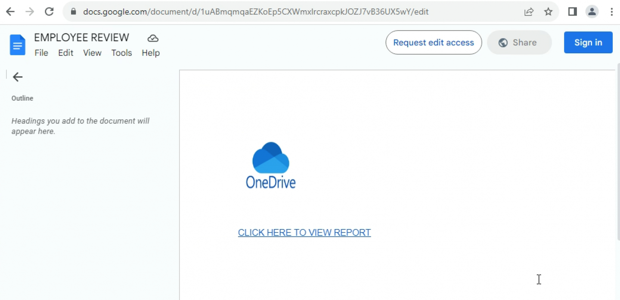The height and width of the screenshot is (300, 620).
Task: Click the Request edit access button
Action: click(x=433, y=43)
